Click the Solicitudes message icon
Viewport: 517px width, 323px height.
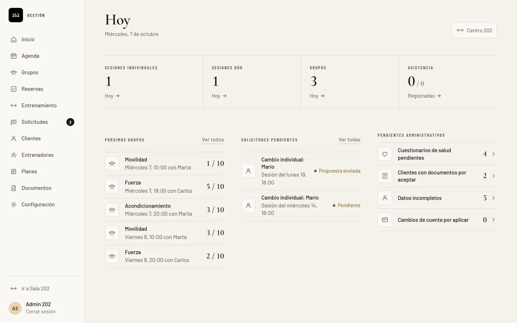click(14, 122)
